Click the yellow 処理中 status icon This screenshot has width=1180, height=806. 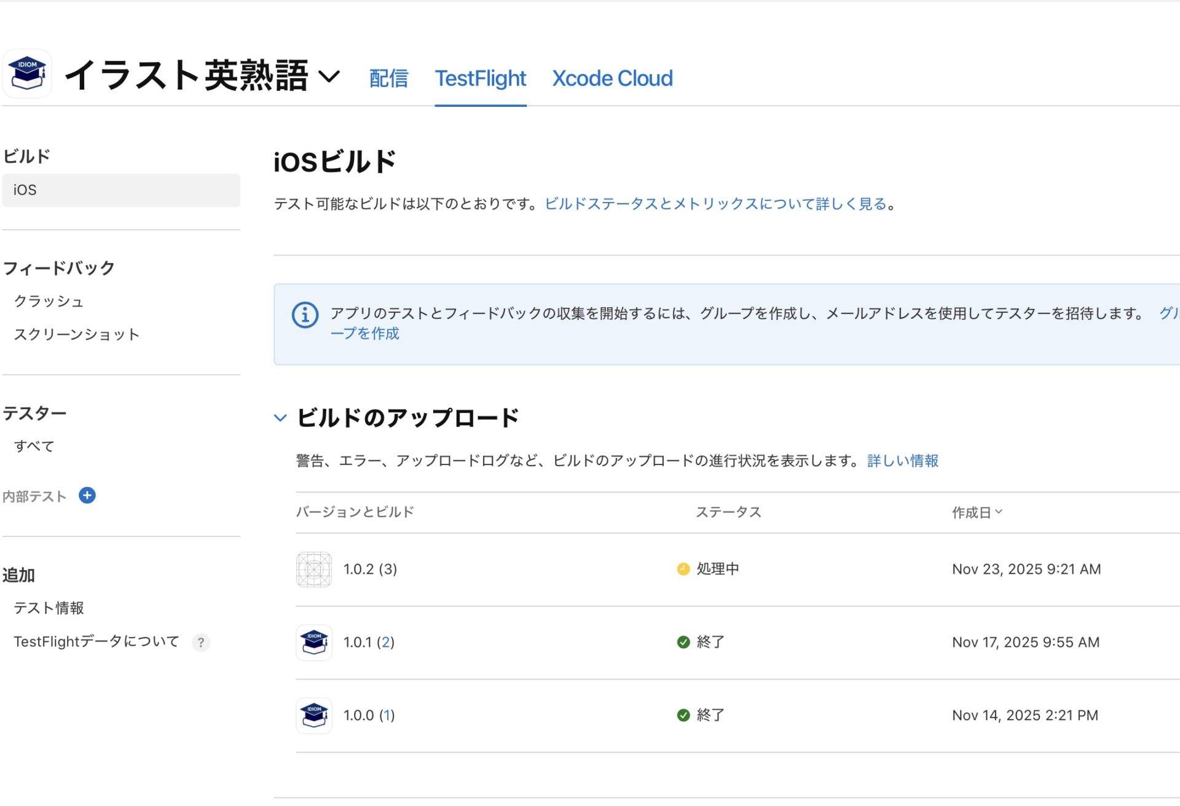tap(683, 569)
